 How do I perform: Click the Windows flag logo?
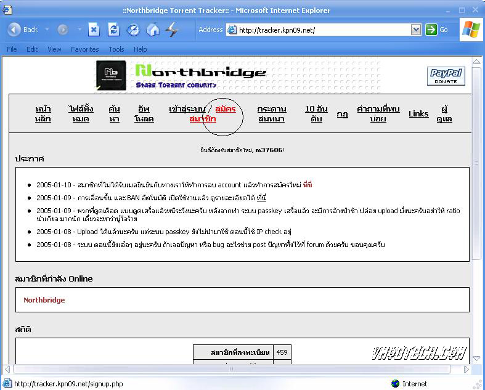tap(471, 30)
